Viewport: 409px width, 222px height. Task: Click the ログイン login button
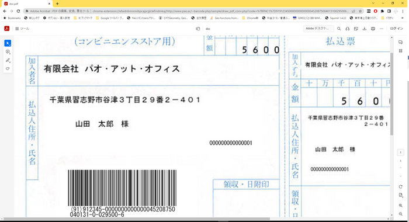pos(397,29)
